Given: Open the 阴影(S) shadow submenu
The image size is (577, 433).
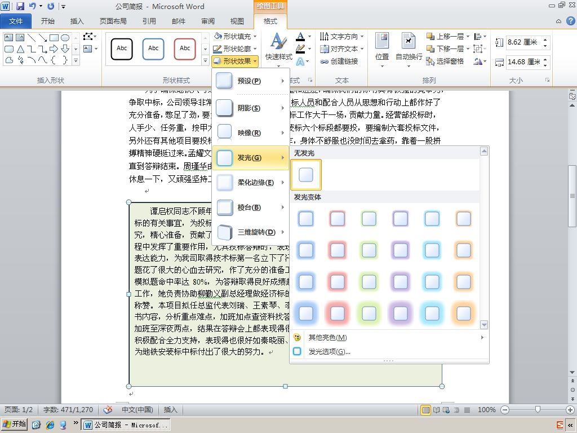Looking at the screenshot, I should [251, 108].
